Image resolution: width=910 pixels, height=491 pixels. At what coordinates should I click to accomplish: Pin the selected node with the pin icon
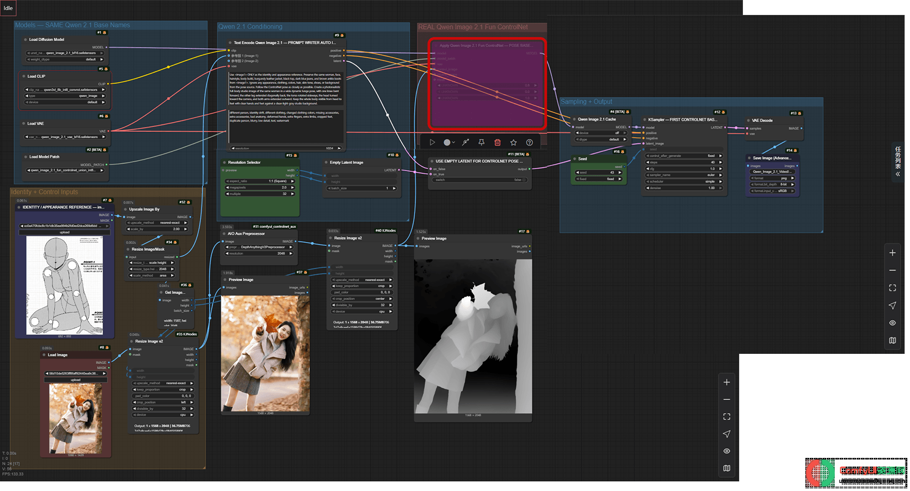pyautogui.click(x=481, y=142)
